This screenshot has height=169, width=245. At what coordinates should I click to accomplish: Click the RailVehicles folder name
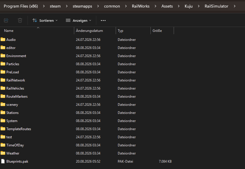(15, 88)
